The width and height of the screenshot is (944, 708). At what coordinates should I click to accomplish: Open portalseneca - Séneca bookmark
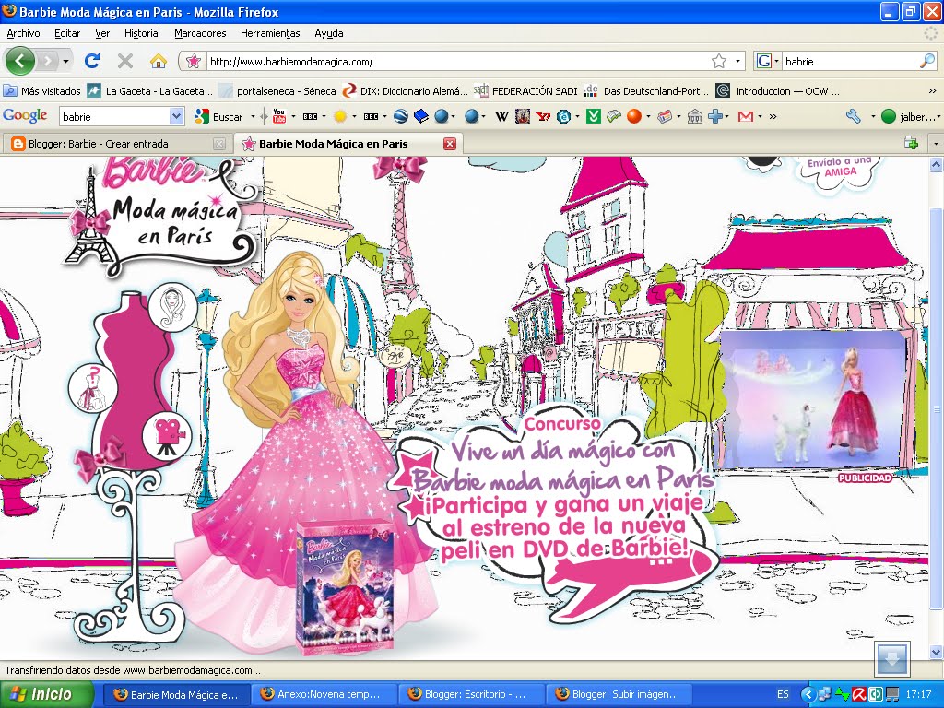(277, 91)
